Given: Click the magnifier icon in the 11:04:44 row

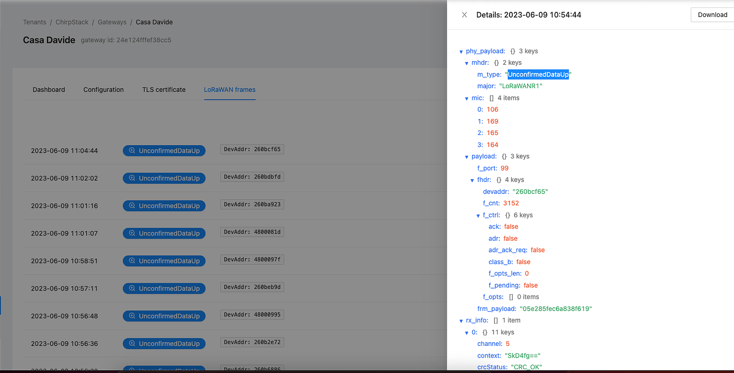Looking at the screenshot, I should 132,150.
